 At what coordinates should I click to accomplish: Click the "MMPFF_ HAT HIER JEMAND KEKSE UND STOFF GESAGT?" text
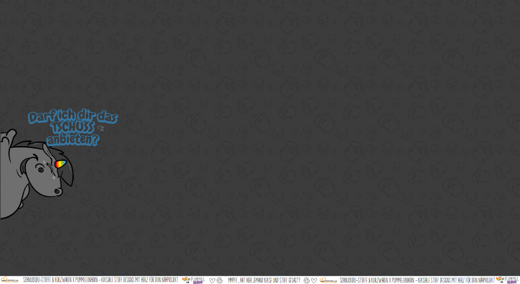[x=264, y=280]
